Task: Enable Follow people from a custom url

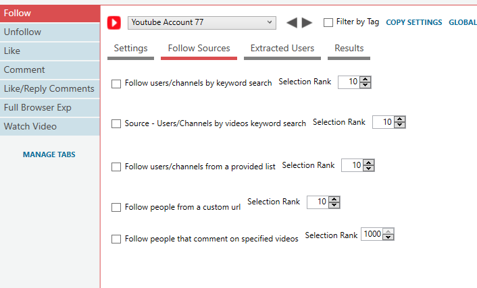Action: (x=116, y=207)
